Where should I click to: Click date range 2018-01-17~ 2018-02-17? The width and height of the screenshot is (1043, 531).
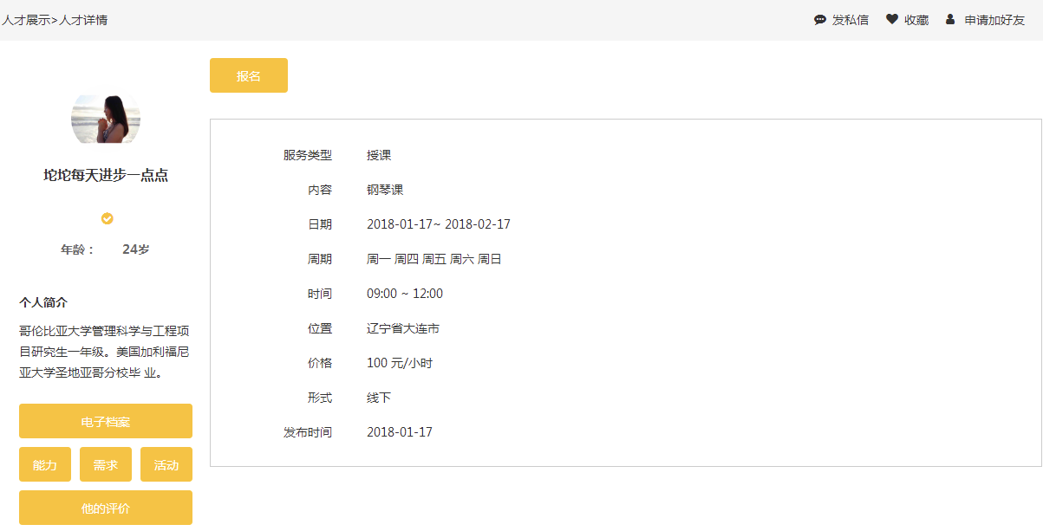tap(439, 224)
